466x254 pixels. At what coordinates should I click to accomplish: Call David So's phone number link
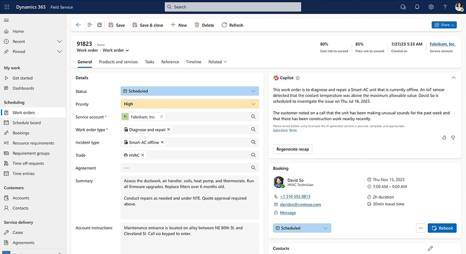click(x=295, y=196)
